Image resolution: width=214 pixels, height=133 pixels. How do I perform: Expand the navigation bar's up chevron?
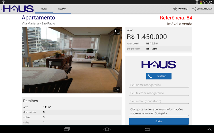(209, 130)
